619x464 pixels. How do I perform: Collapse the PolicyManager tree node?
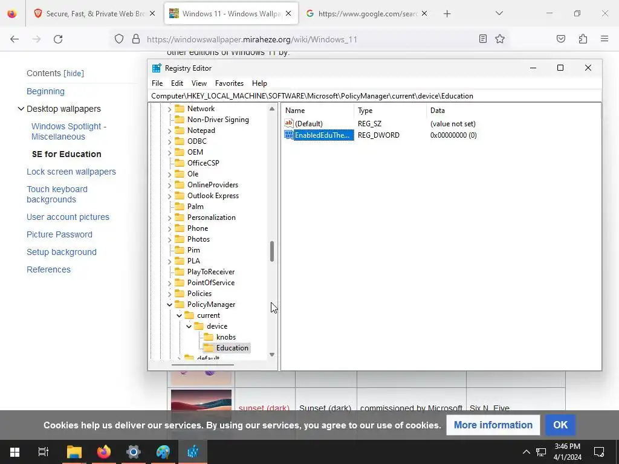pyautogui.click(x=169, y=304)
